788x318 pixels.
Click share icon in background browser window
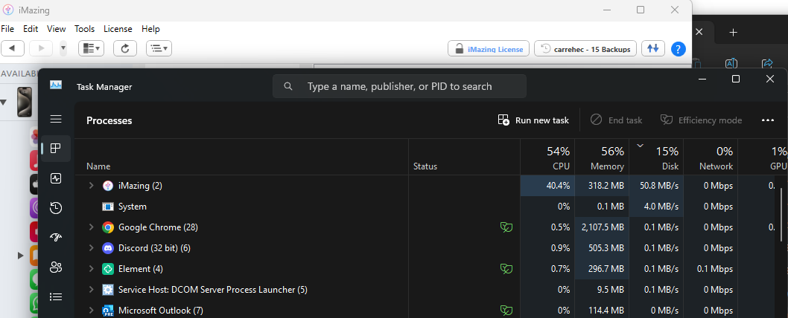point(767,63)
